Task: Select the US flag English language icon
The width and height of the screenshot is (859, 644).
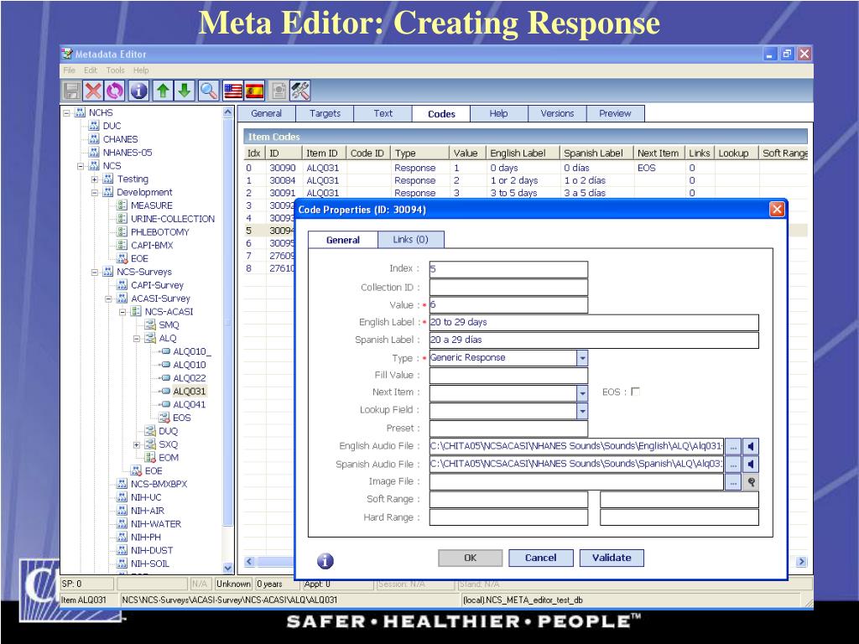Action: click(x=233, y=91)
